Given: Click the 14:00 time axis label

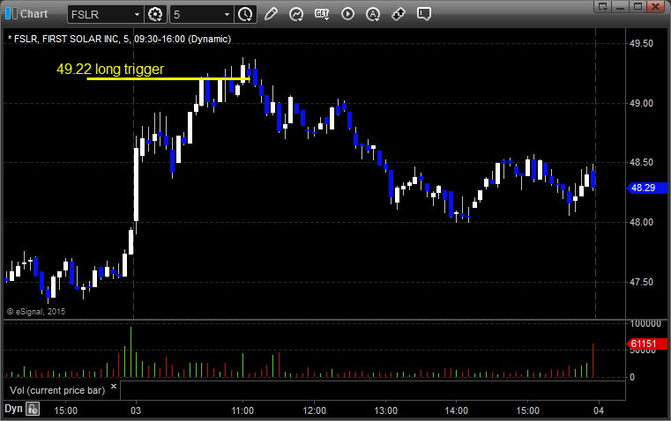Looking at the screenshot, I should [456, 410].
